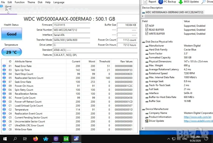Open the Disk menu

point(40,2)
